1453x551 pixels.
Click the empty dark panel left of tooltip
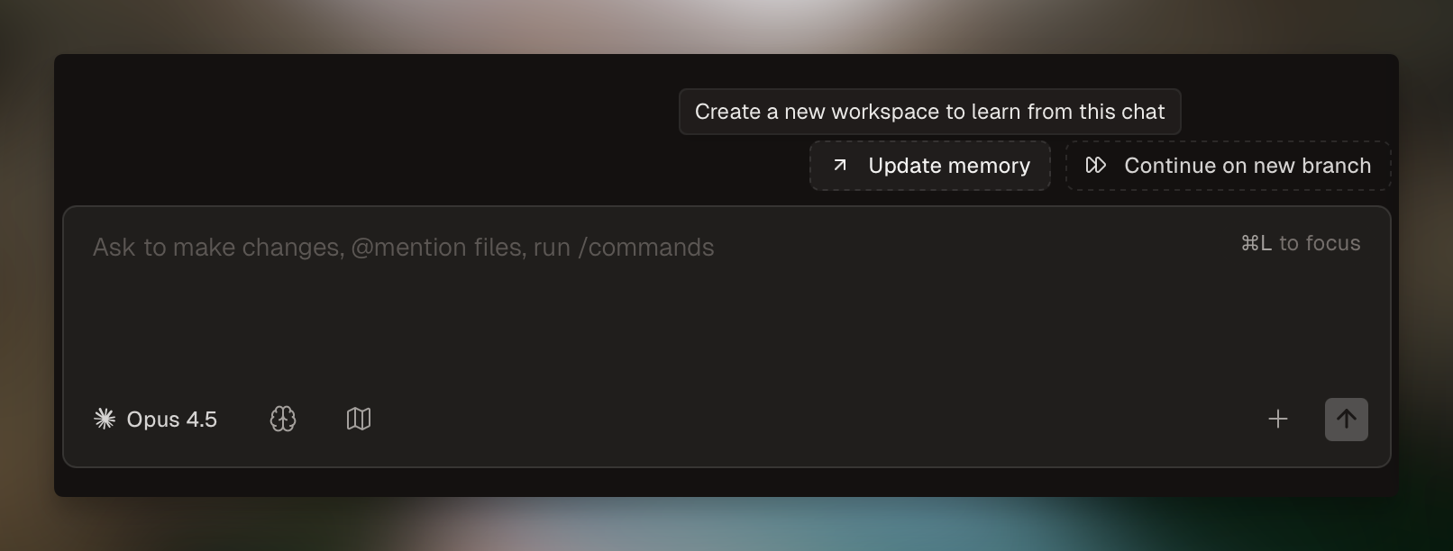(361, 126)
